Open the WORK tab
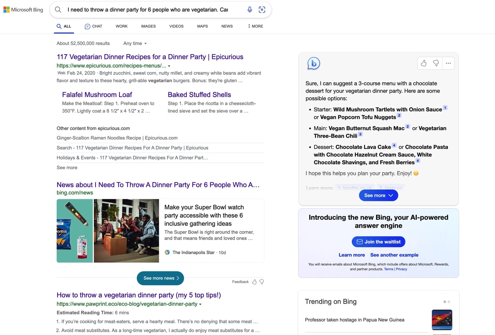 (x=121, y=26)
